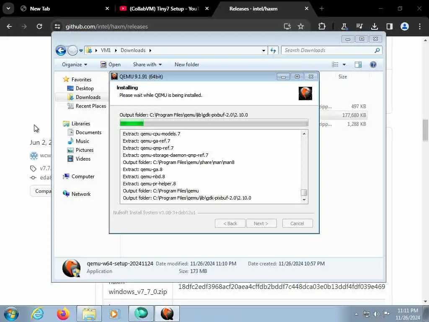Click Explorer forward arrow button
The height and width of the screenshot is (322, 429).
72,50
